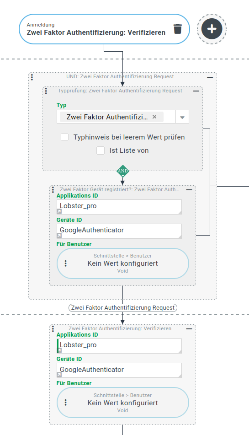Screen dimensions: 249x435
Task: Open dots menu of first Schnittstelle Benutzer value
Action: pos(66,263)
